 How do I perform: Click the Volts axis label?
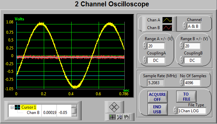point(19,19)
